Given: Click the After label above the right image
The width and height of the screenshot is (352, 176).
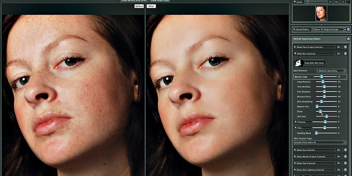Looking at the screenshot, I should 151,6.
